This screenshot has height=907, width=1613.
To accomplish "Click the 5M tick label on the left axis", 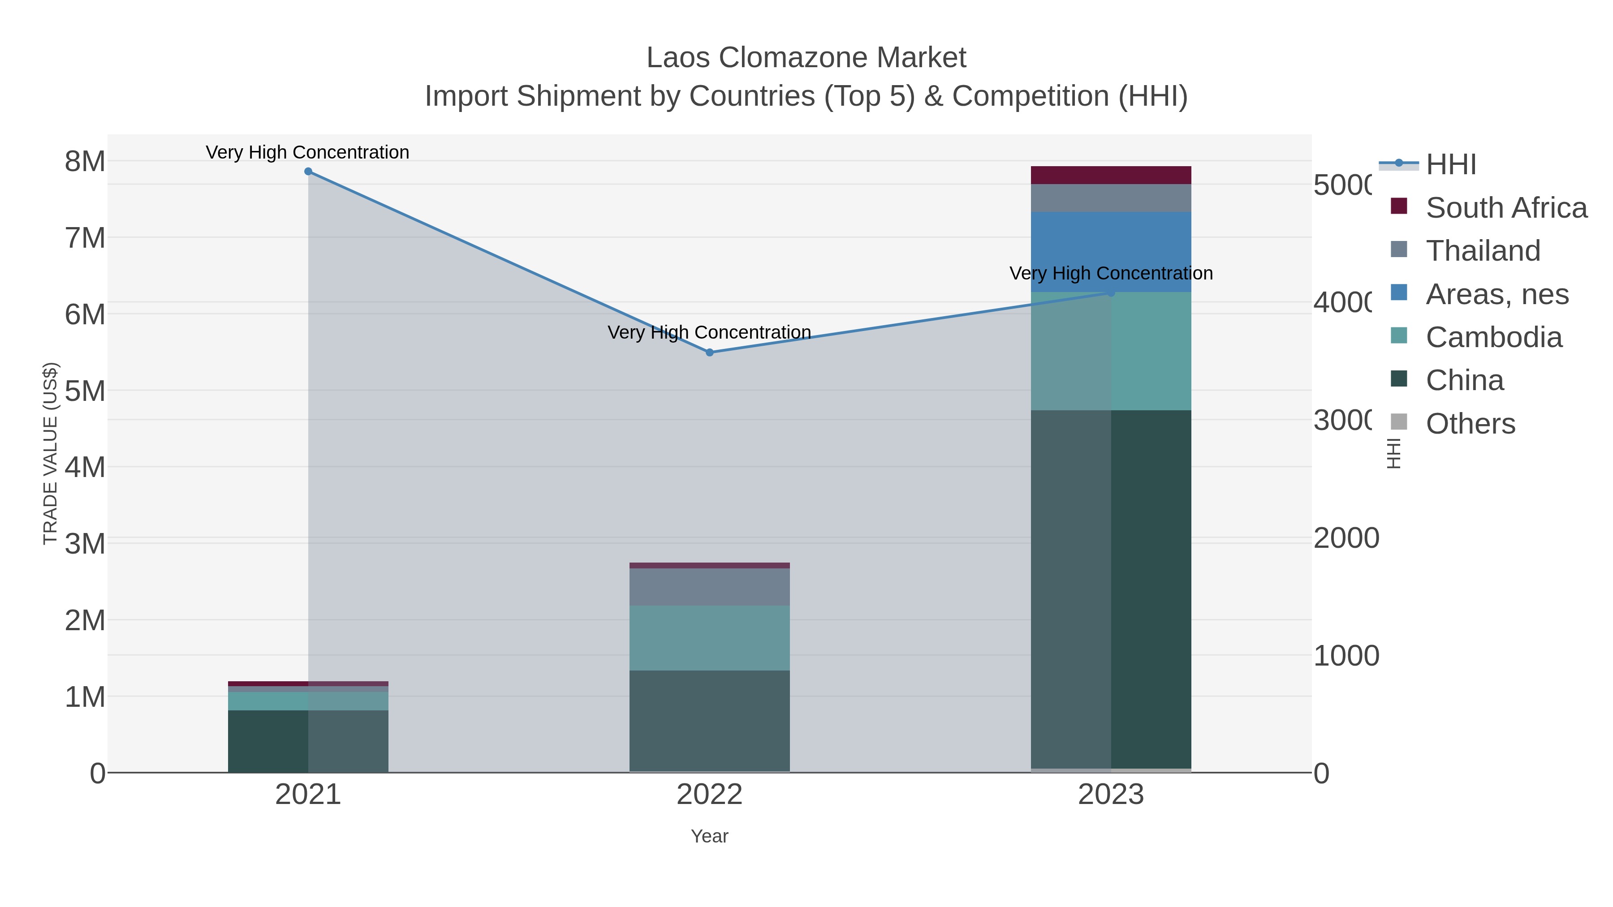I will click(x=85, y=391).
